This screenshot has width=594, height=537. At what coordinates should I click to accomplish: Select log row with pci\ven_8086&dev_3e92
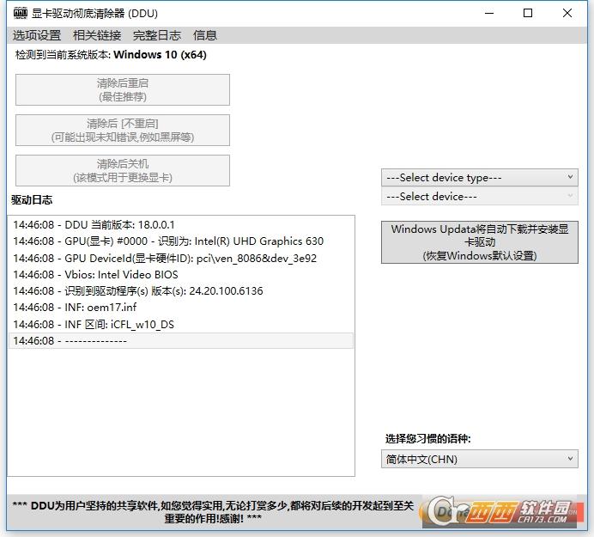tap(181, 259)
